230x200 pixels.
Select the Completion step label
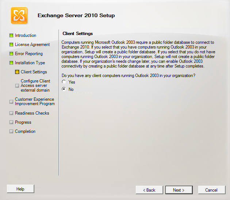tap(25, 131)
